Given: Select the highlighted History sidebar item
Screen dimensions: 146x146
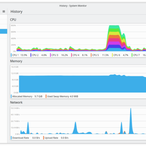Looking at the screenshot, I should (3, 31).
